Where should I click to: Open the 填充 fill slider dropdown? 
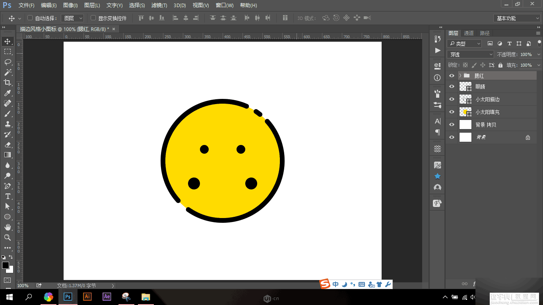[539, 65]
